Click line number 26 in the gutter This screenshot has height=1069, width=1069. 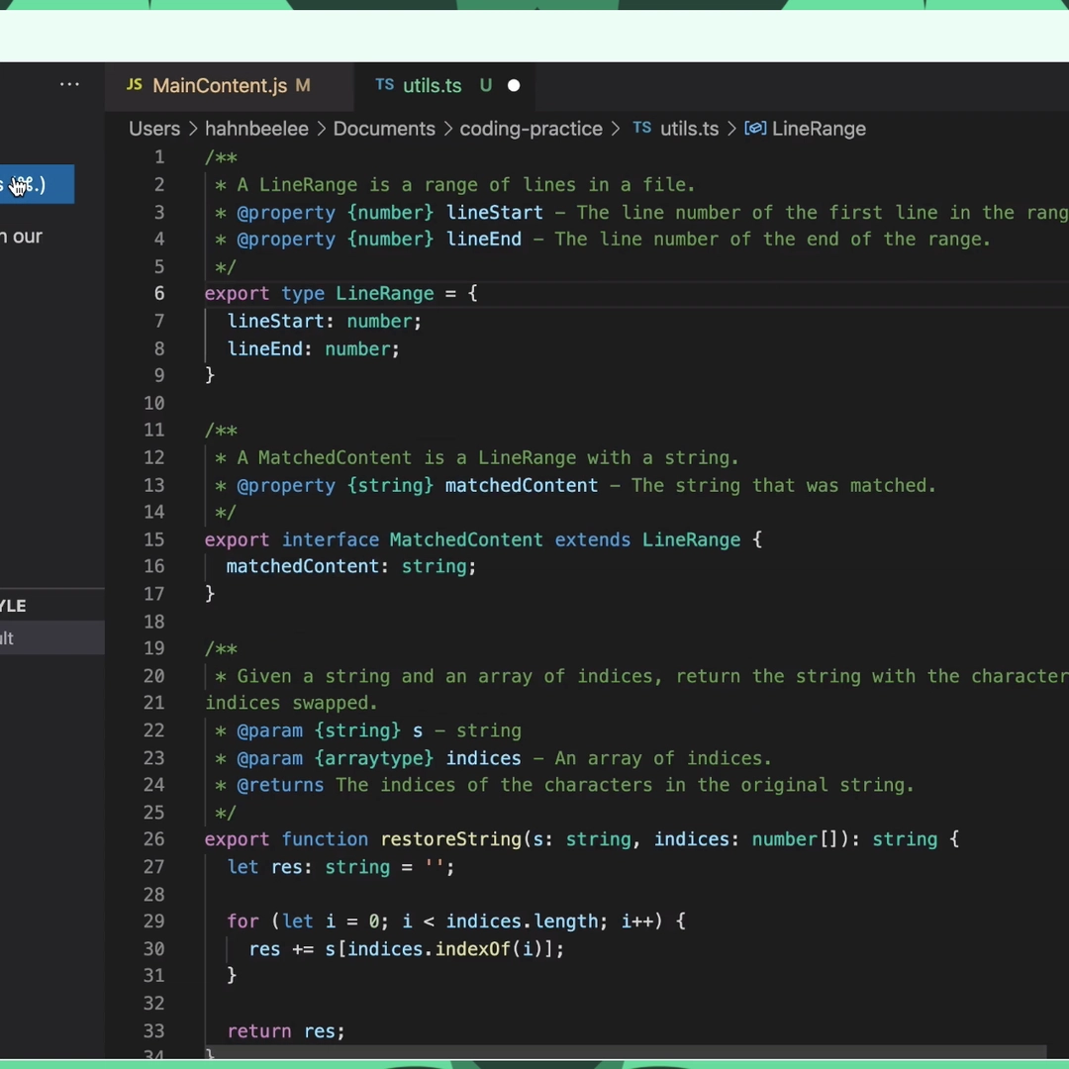point(154,839)
